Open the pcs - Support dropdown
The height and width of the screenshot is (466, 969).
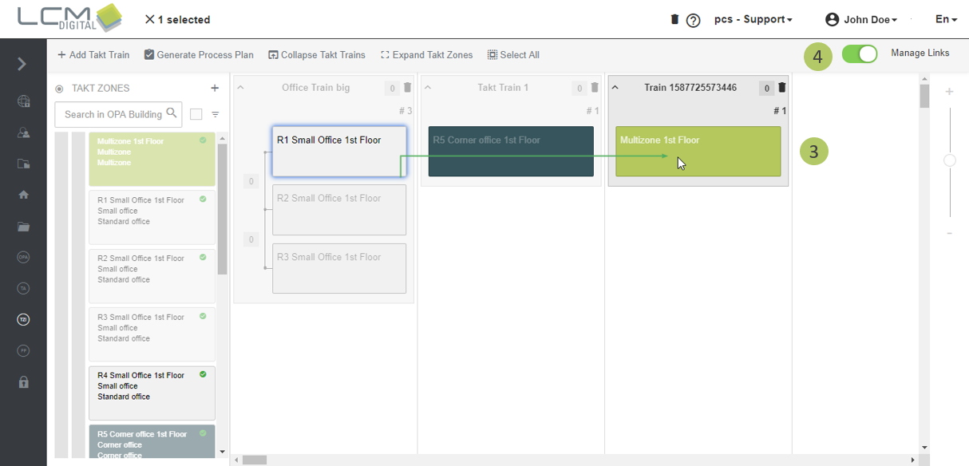coord(753,19)
